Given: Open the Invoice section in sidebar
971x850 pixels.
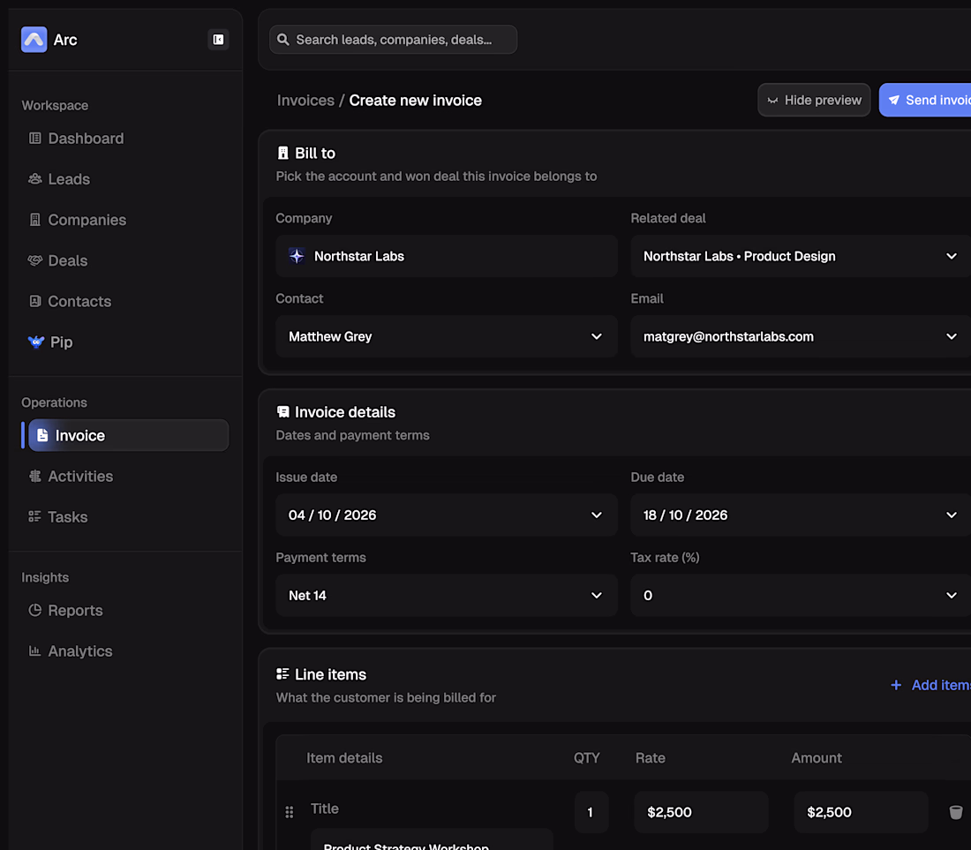Looking at the screenshot, I should click(x=128, y=435).
